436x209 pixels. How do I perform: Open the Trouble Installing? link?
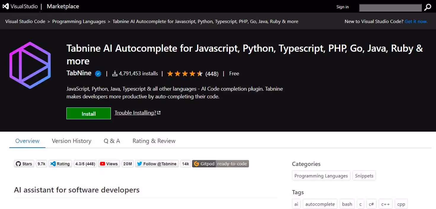138,112
